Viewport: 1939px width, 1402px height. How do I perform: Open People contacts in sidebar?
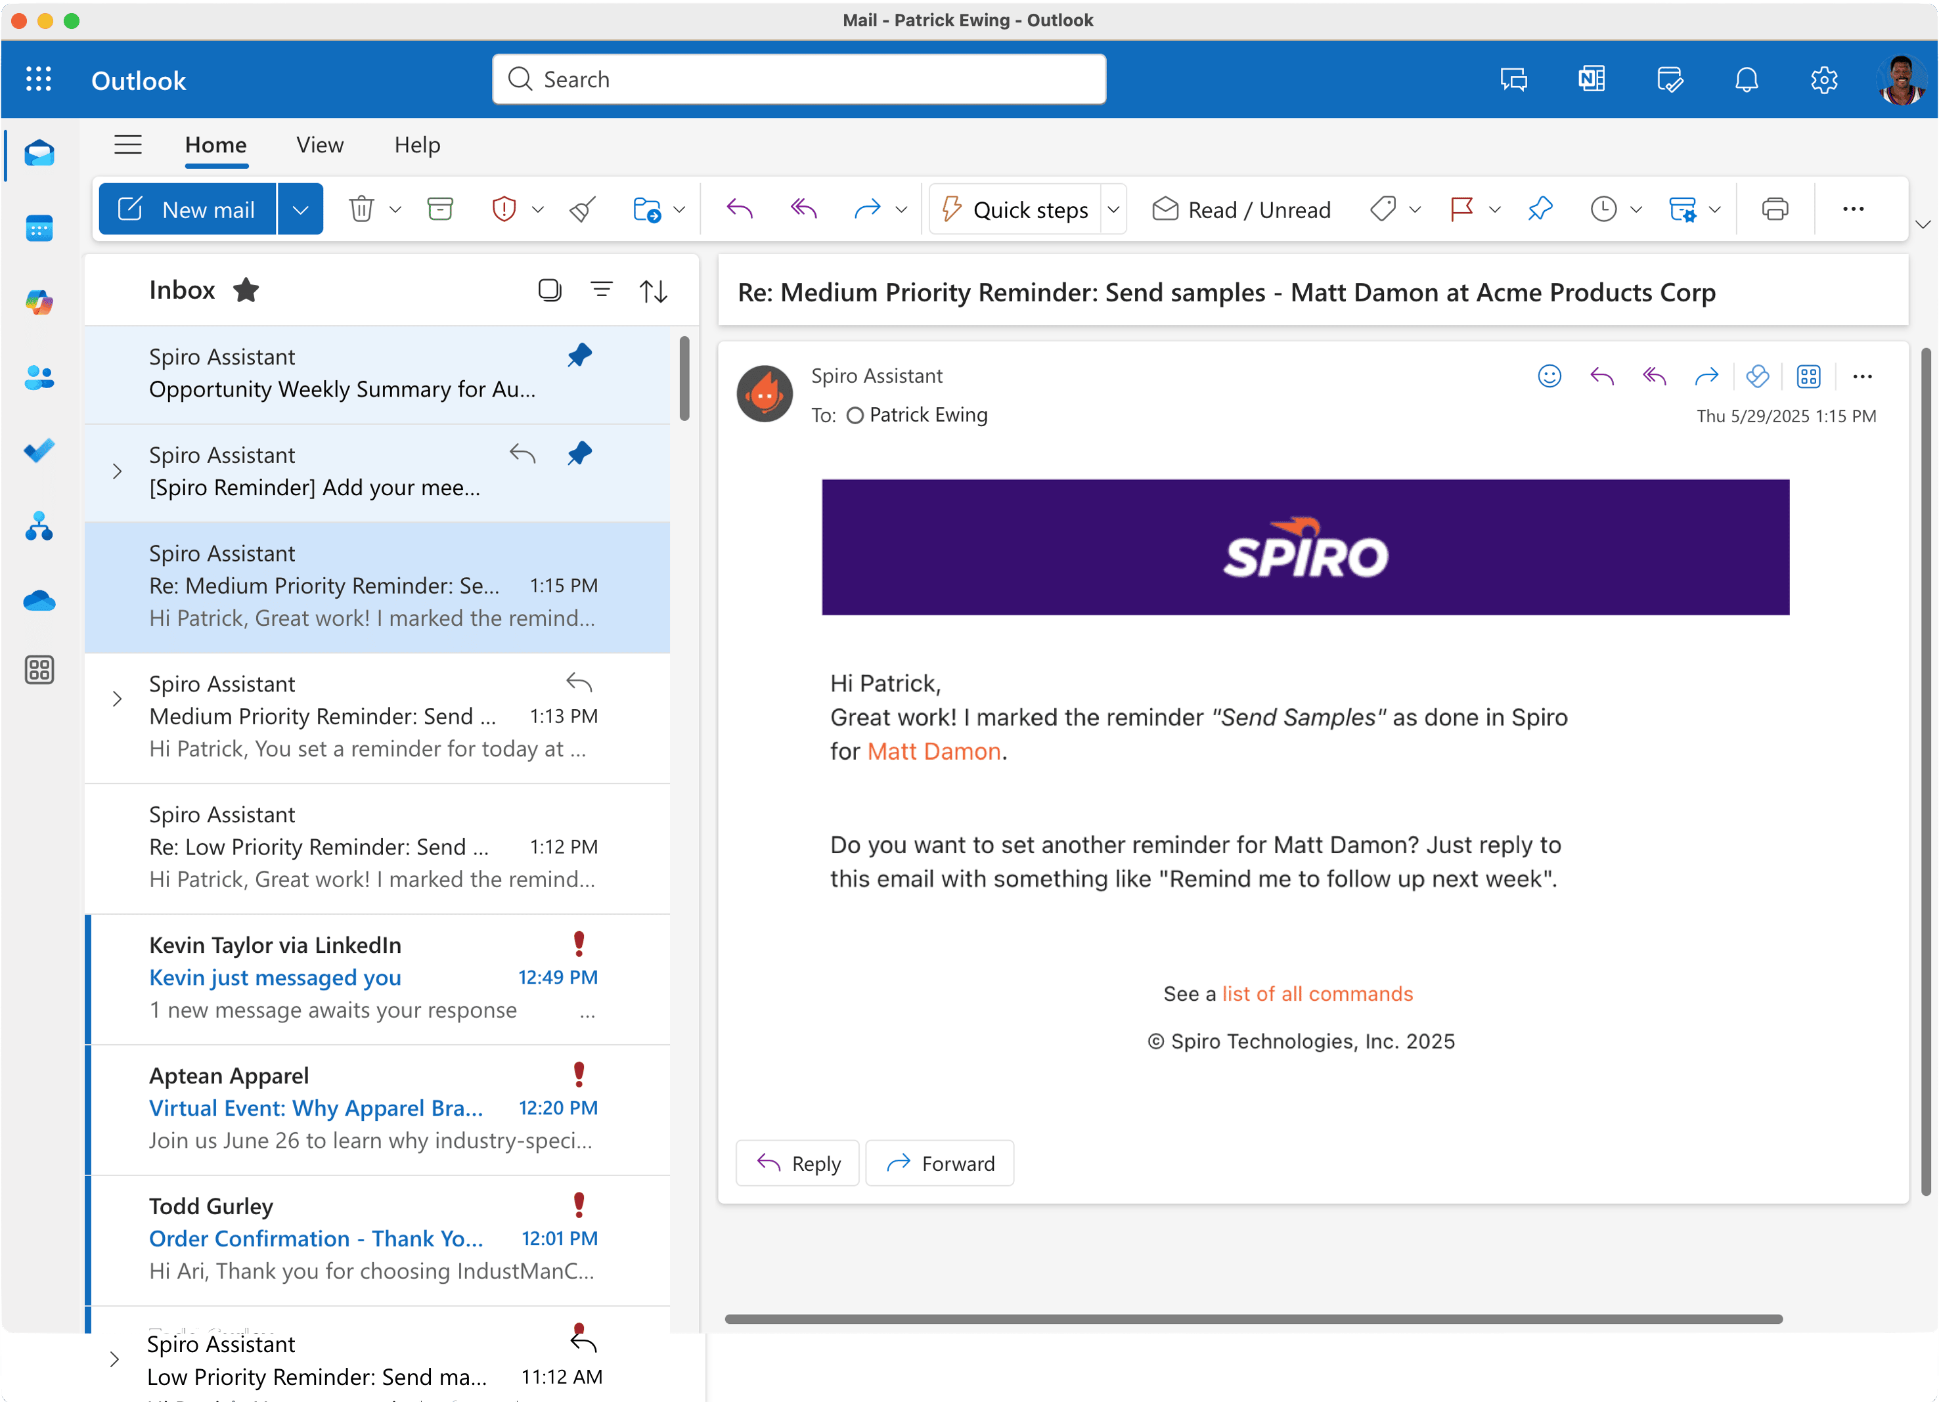(39, 377)
